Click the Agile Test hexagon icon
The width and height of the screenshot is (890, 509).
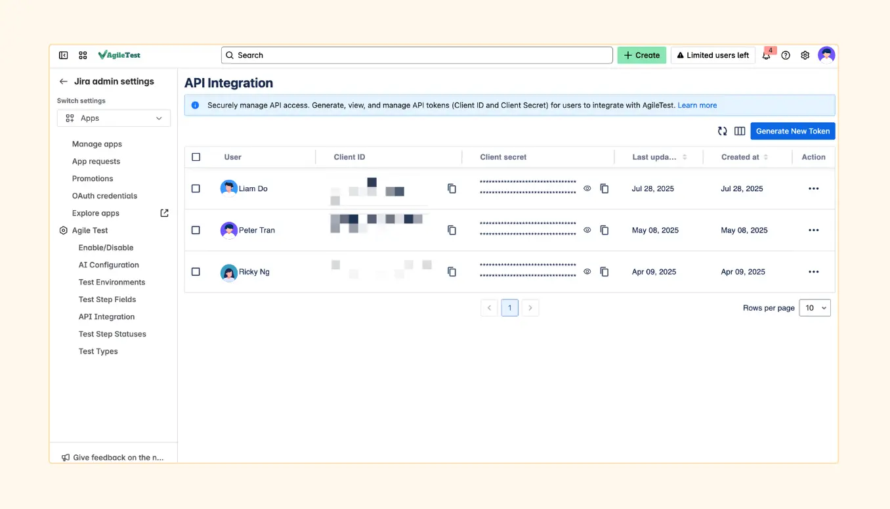coord(64,231)
